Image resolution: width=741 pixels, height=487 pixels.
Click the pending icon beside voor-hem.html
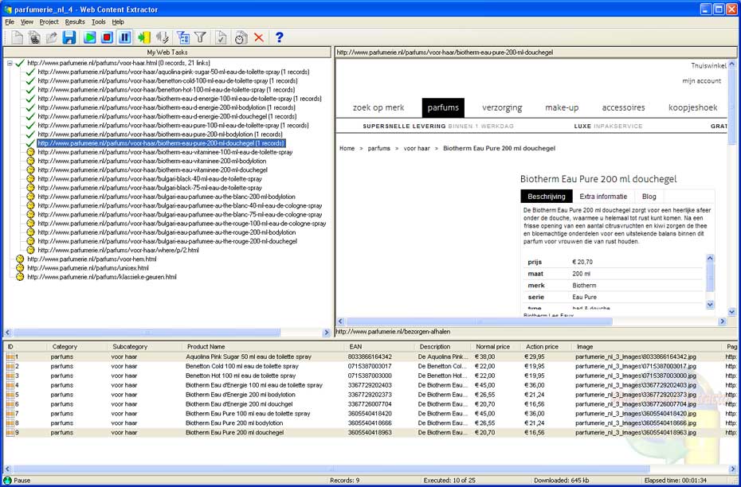[x=20, y=259]
